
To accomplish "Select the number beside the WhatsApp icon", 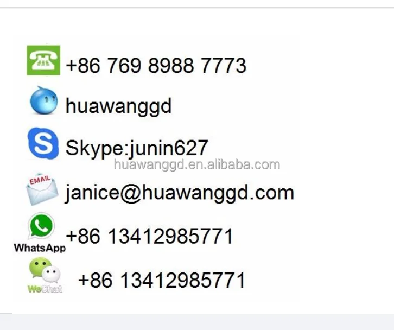I will pyautogui.click(x=149, y=236).
